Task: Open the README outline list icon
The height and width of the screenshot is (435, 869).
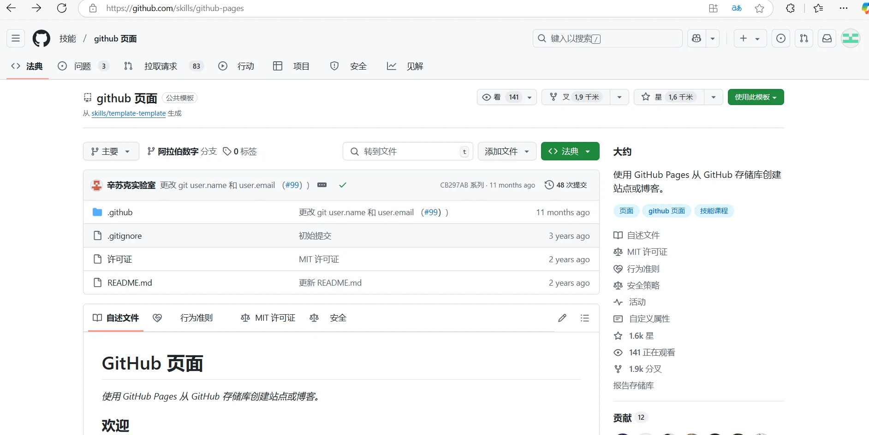Action: [584, 318]
